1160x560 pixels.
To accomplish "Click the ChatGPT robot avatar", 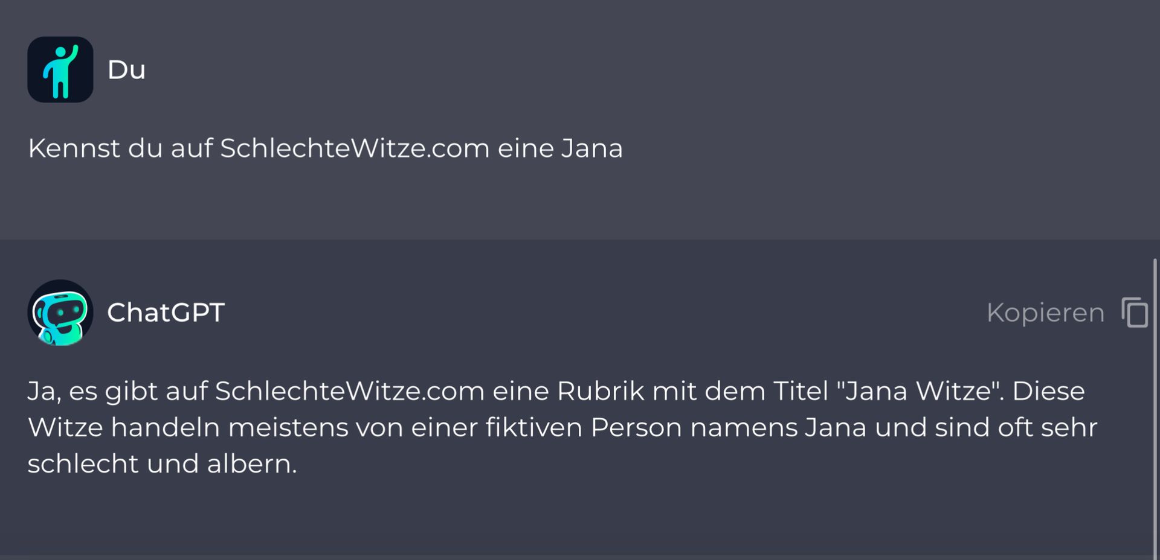I will [x=60, y=313].
